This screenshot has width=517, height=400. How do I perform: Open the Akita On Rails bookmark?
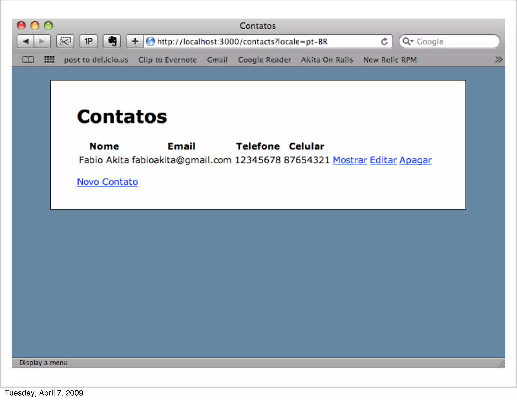pyautogui.click(x=327, y=60)
